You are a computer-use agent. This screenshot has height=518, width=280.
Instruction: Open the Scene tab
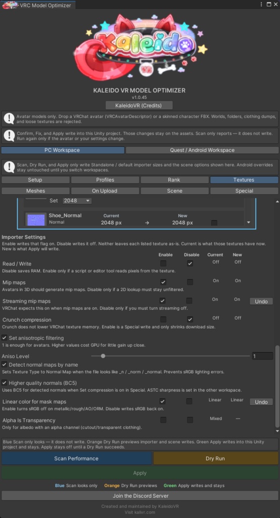point(175,191)
